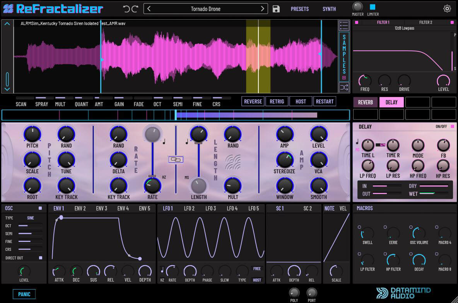Toggle Direct Out in the OSC panel

40,258
